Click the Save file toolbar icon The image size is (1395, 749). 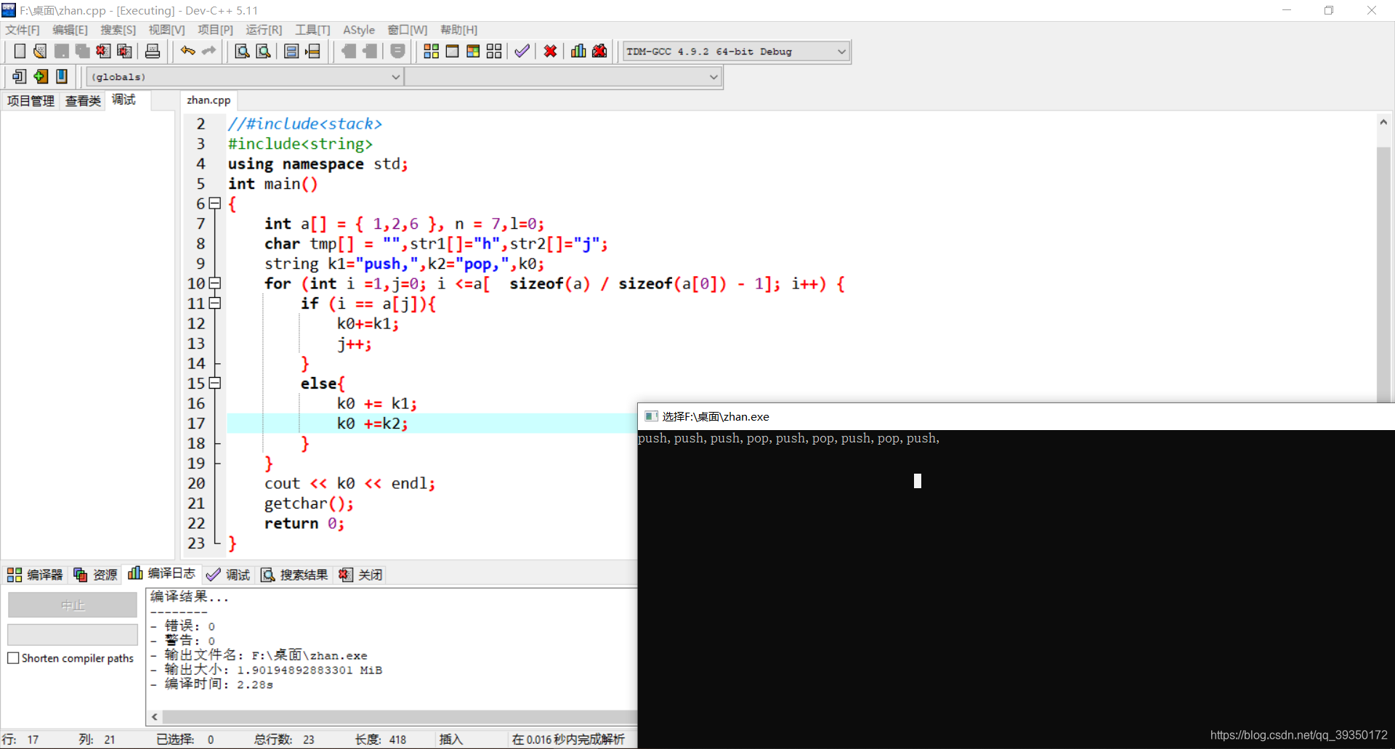62,51
